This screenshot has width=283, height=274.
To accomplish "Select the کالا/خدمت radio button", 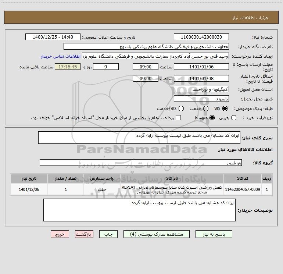I will tap(181, 108).
